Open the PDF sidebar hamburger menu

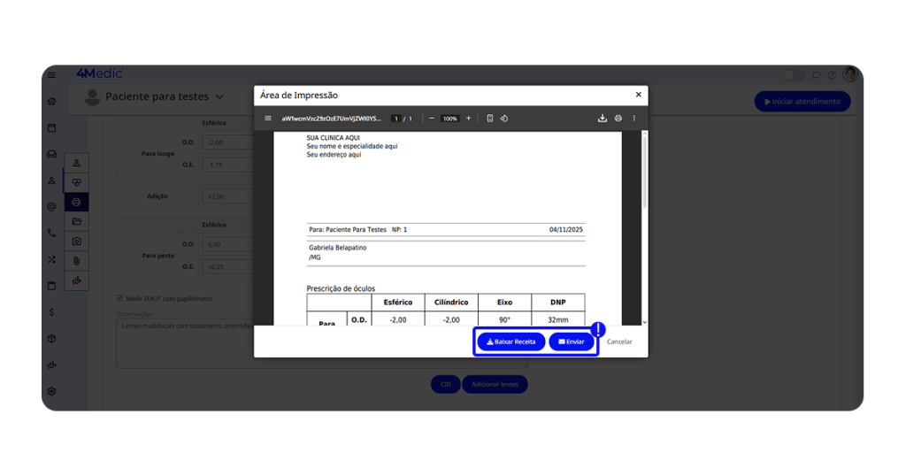[x=268, y=119]
